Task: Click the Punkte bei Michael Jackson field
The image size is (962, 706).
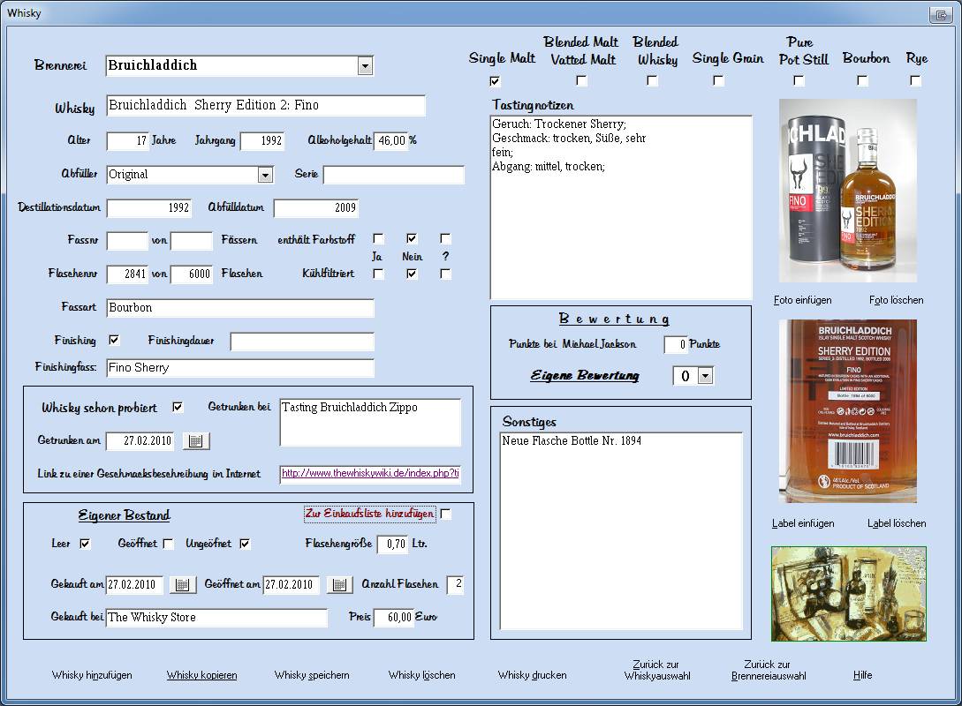Action: point(676,344)
